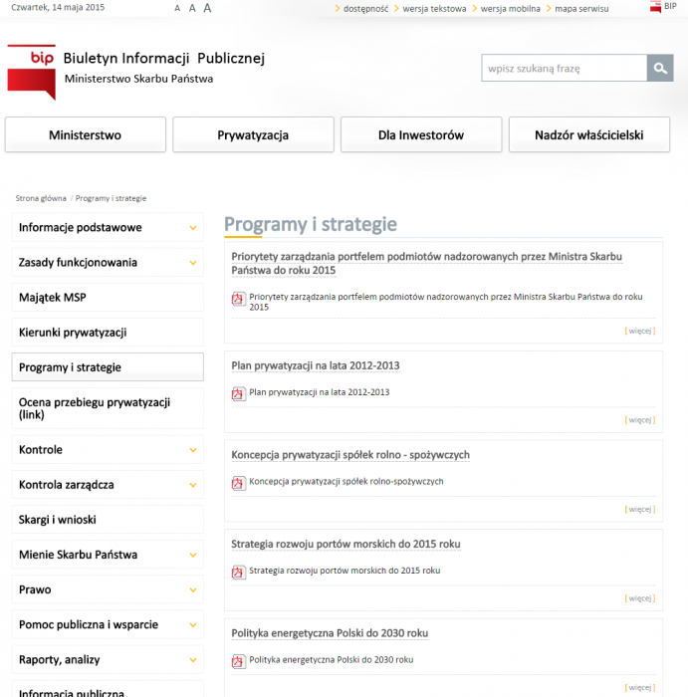Click więcej under Priorytety zarządzania portfelem
Screen dimensions: 688x697
[640, 331]
